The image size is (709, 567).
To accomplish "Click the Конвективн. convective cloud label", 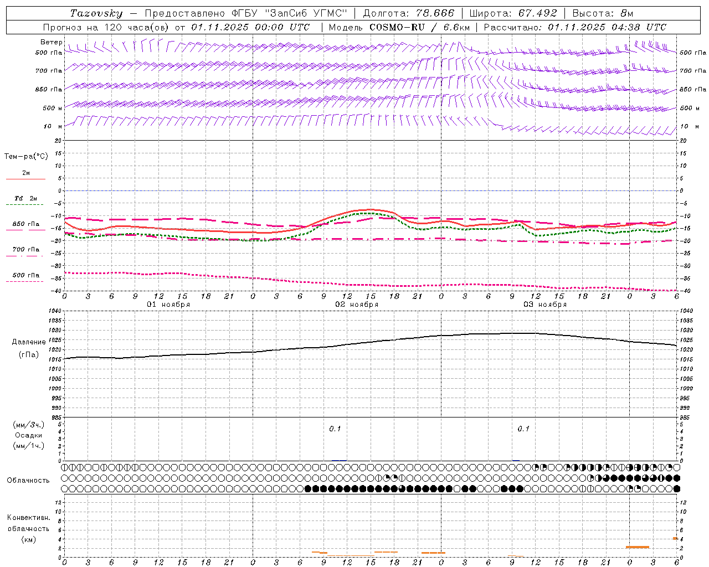I will 28,518.
